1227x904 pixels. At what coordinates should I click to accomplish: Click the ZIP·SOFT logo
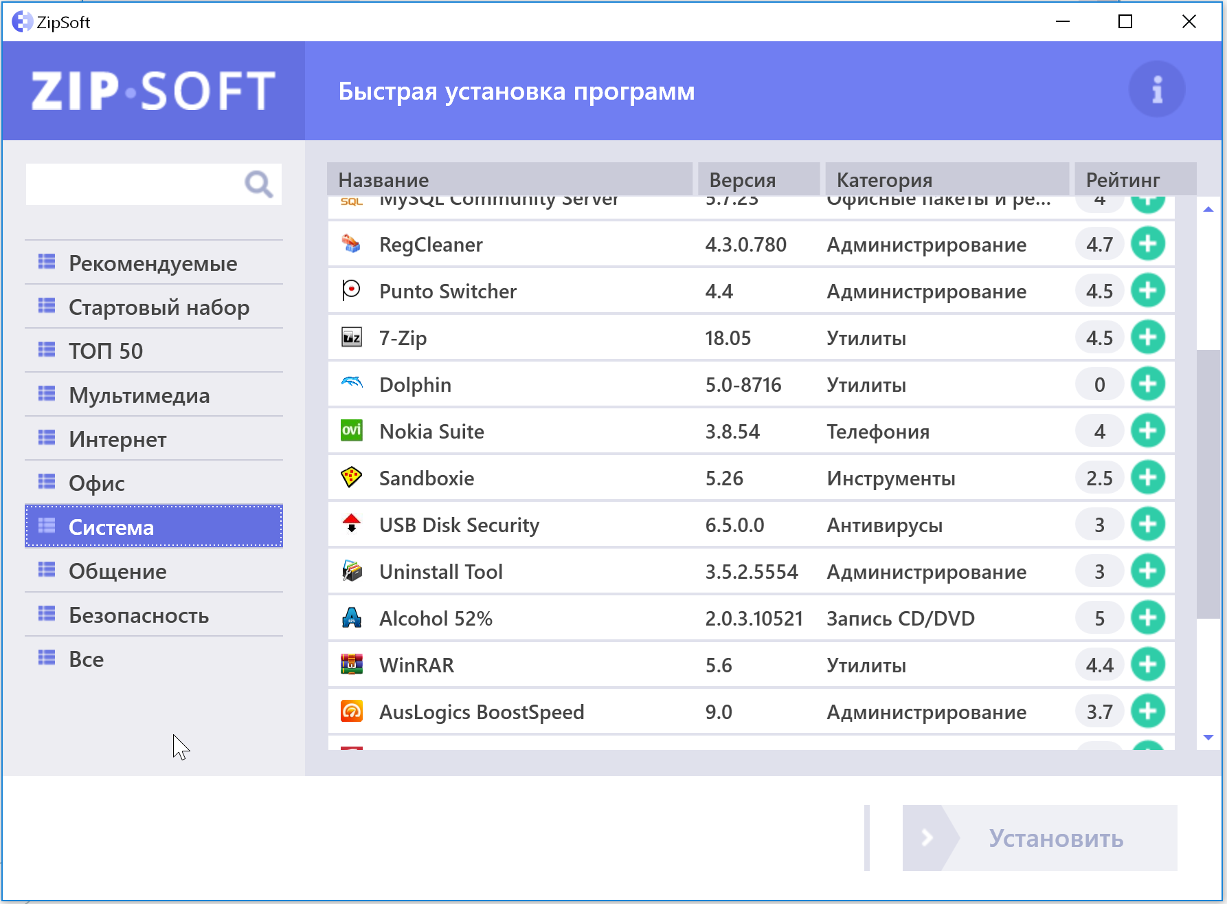tap(153, 91)
